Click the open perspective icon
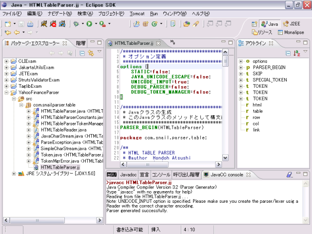The image size is (312, 234). [254, 23]
